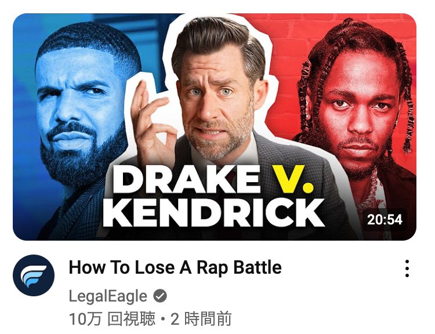
Task: Click the white "DRAKE" thumbnail text
Action: click(x=187, y=180)
